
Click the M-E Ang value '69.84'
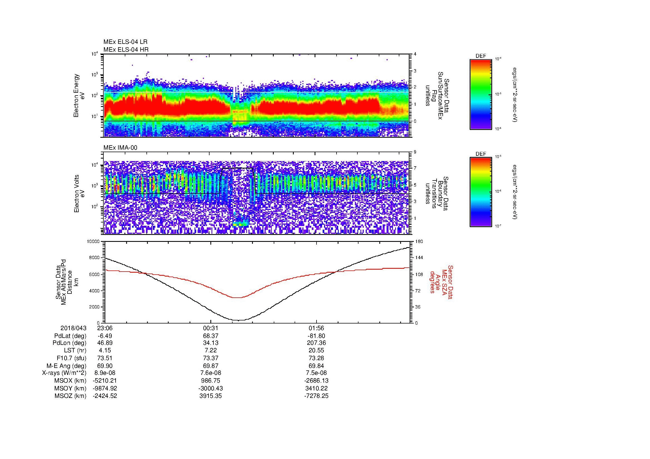(317, 366)
